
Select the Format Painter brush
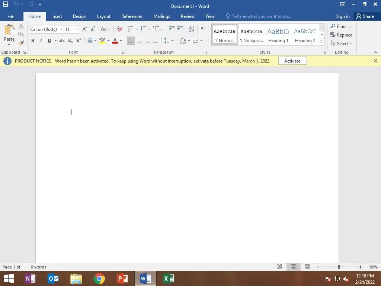click(21, 43)
